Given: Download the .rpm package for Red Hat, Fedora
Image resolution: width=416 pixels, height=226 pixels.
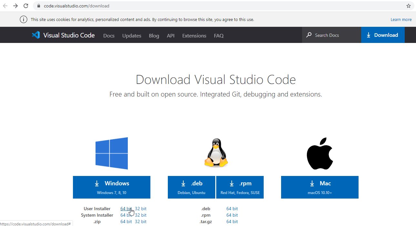Looking at the screenshot, I should [x=240, y=187].
